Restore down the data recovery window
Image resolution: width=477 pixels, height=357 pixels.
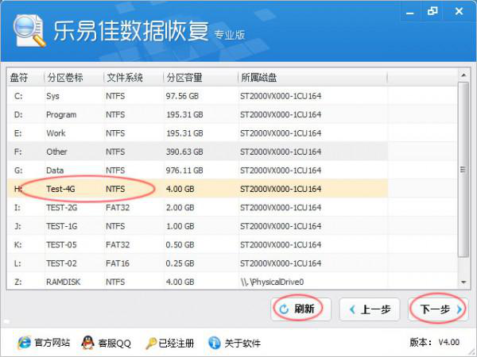click(432, 12)
